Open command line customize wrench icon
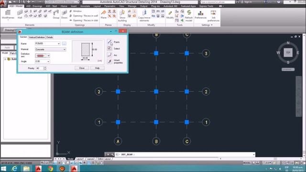 pyautogui.click(x=112, y=154)
